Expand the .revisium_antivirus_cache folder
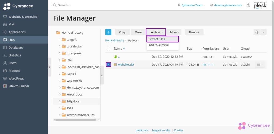This screenshot has width=274, height=134. pyautogui.click(x=60, y=67)
